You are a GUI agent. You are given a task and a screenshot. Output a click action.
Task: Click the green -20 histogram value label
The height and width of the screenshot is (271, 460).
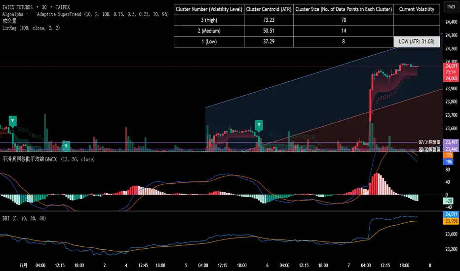(448, 201)
